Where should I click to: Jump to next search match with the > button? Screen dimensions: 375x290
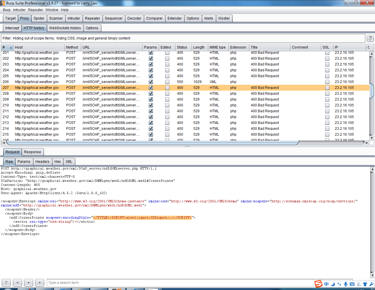(x=40, y=283)
